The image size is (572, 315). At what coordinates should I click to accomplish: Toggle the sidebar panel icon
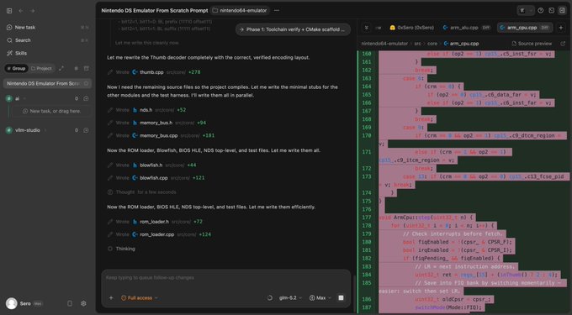click(x=9, y=11)
